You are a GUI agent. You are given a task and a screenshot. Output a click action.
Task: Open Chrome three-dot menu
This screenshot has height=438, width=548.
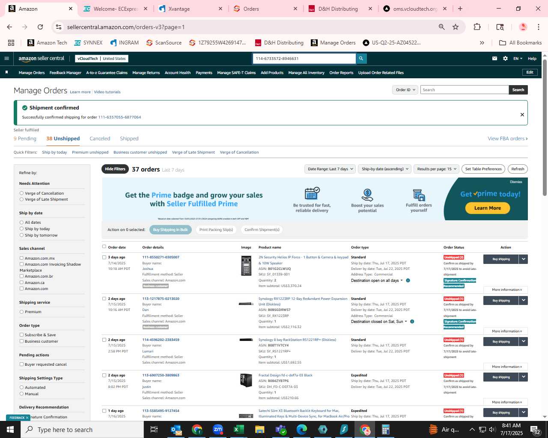tap(539, 27)
